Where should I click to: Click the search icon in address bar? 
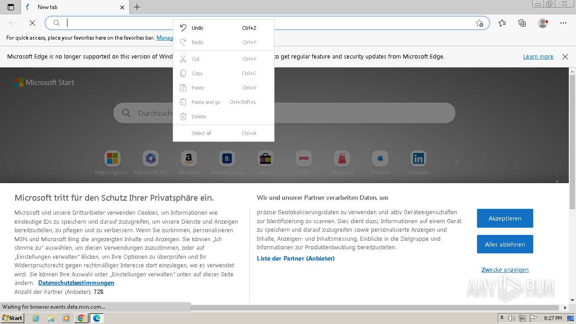(57, 23)
